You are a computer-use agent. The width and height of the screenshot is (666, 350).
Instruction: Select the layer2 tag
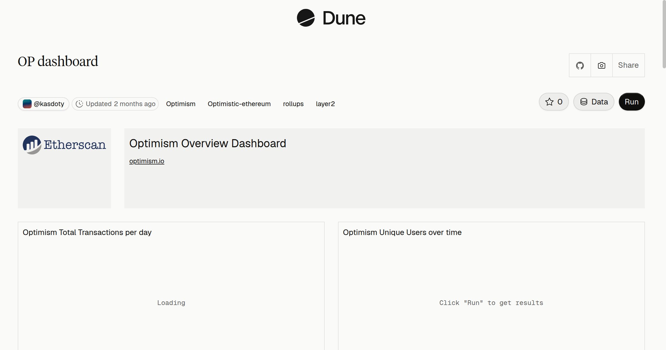[325, 104]
